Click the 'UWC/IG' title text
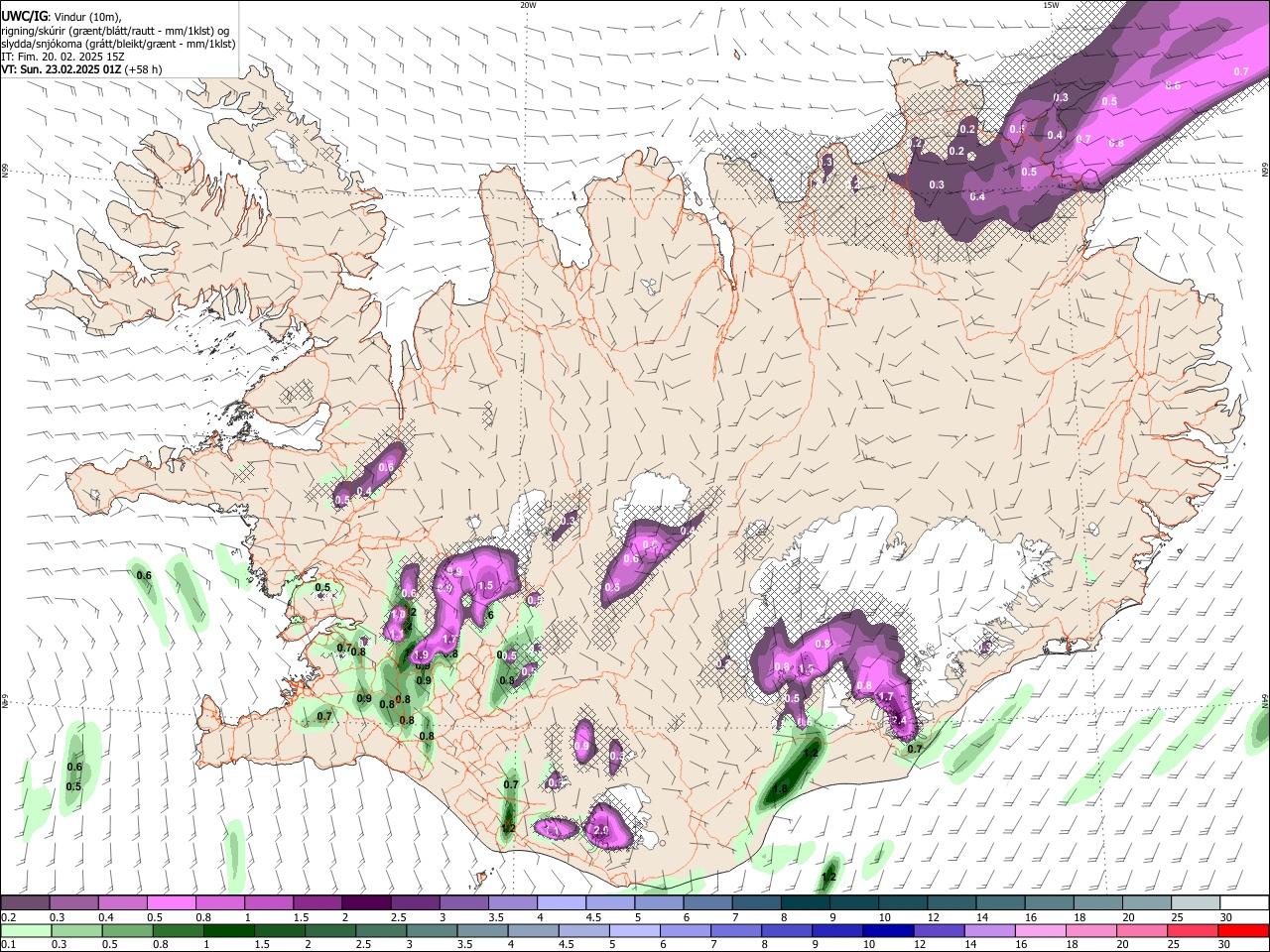Viewport: 1270px width, 952px height. click(x=23, y=17)
